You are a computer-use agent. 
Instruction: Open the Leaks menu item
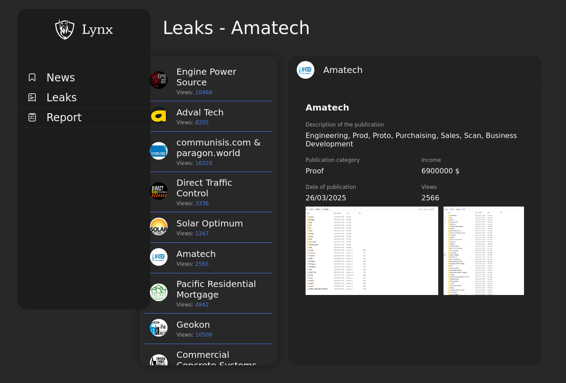tap(84, 98)
